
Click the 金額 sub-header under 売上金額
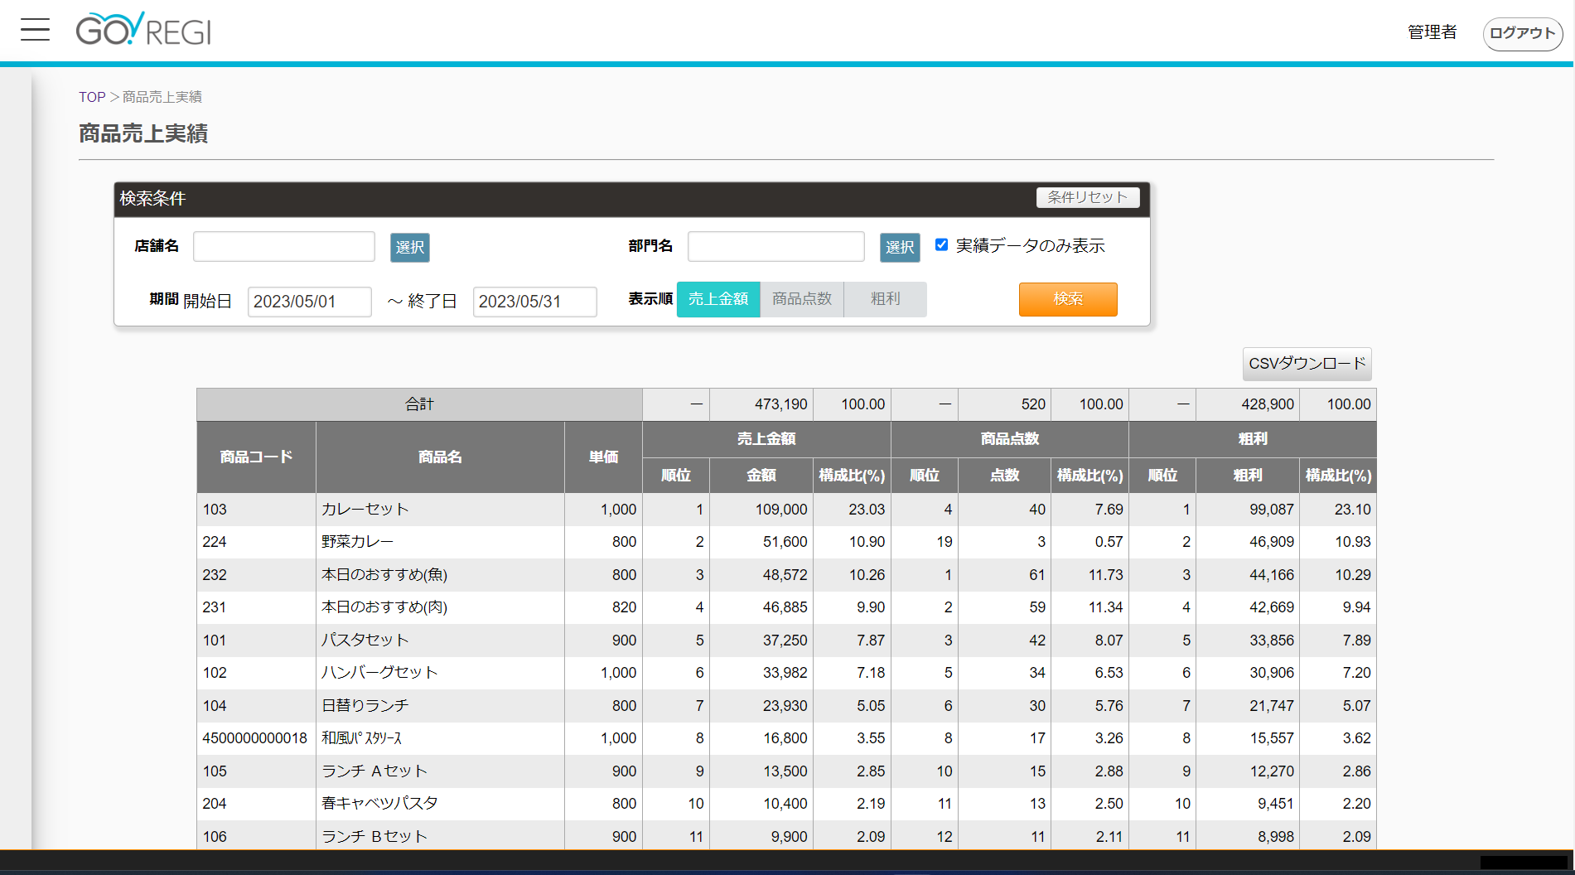761,476
